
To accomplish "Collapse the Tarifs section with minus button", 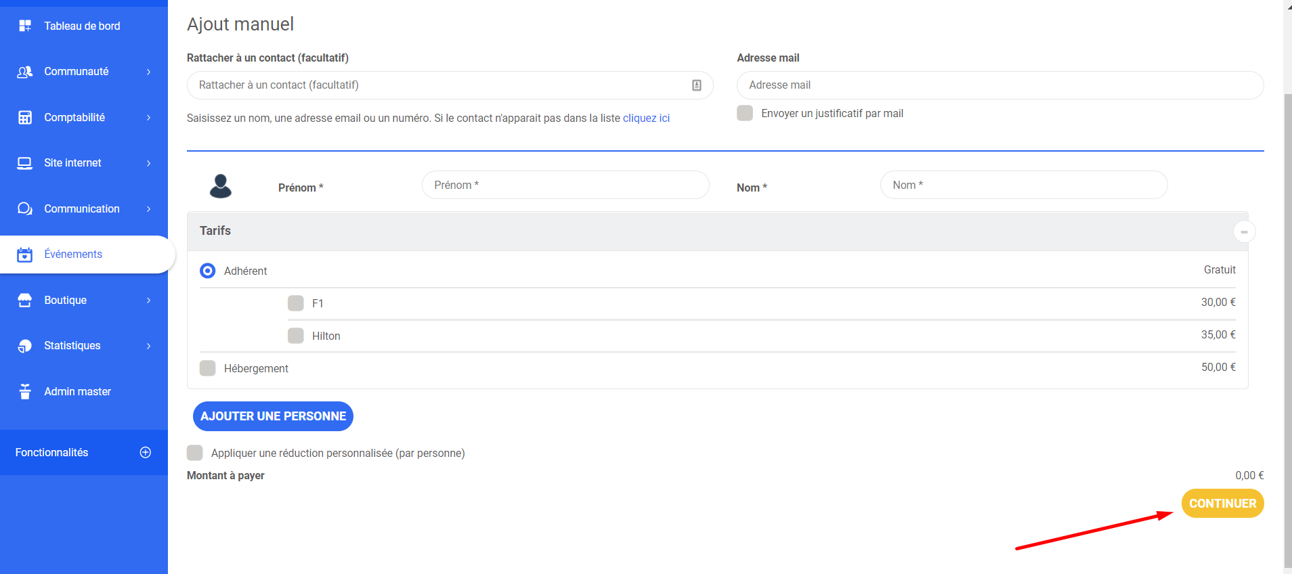I will tap(1244, 231).
